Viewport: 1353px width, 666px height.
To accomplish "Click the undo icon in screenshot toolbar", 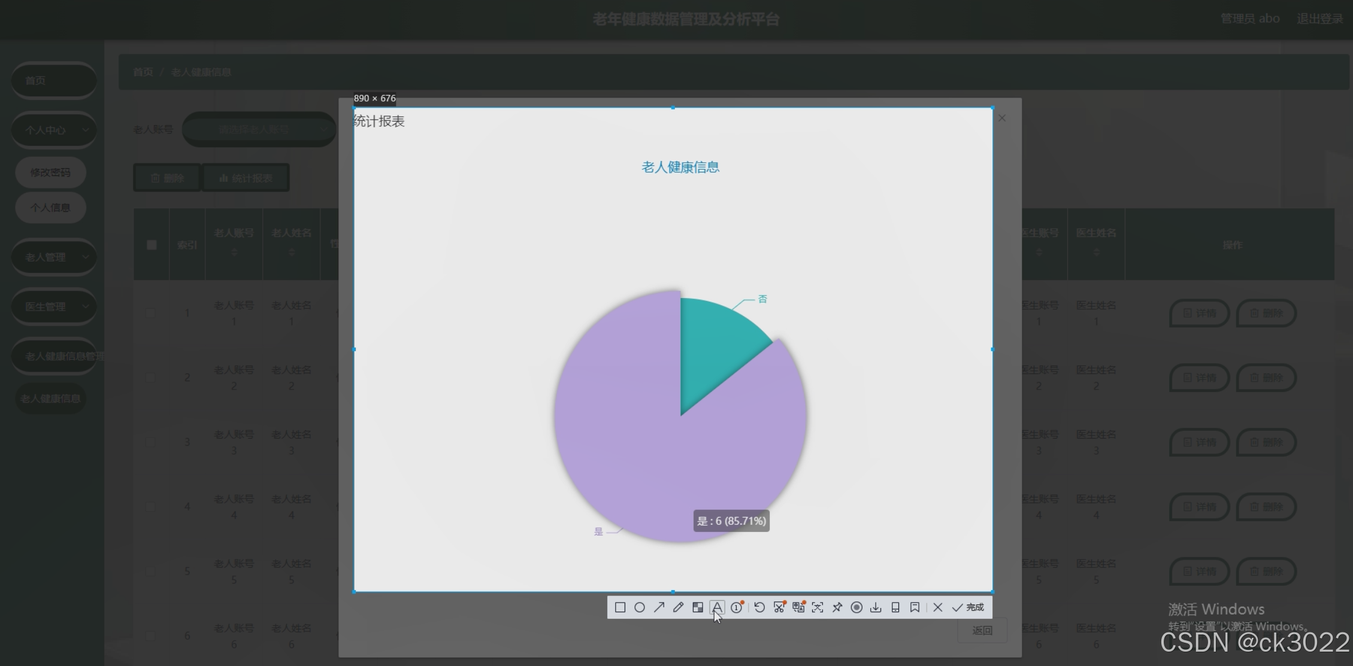I will click(759, 607).
